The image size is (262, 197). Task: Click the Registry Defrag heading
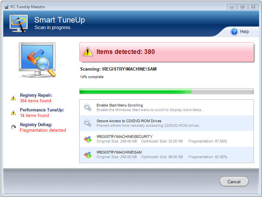click(x=36, y=125)
